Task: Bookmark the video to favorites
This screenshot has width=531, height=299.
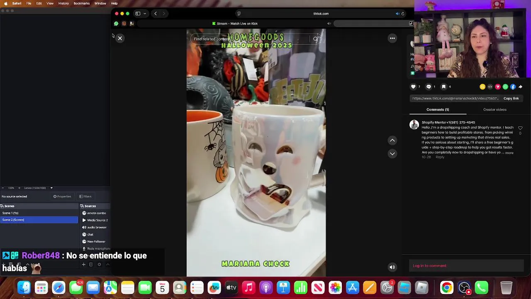Action: point(443,87)
